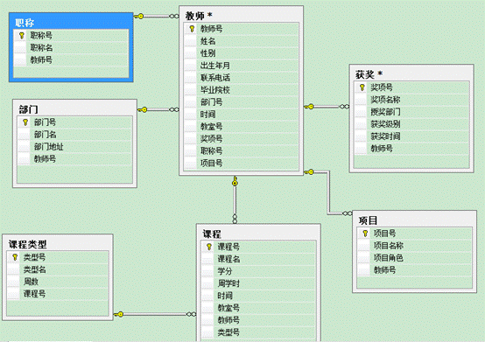Click the primary key icon beside 职称号
Image resolution: width=485 pixels, height=342 pixels.
[21, 36]
